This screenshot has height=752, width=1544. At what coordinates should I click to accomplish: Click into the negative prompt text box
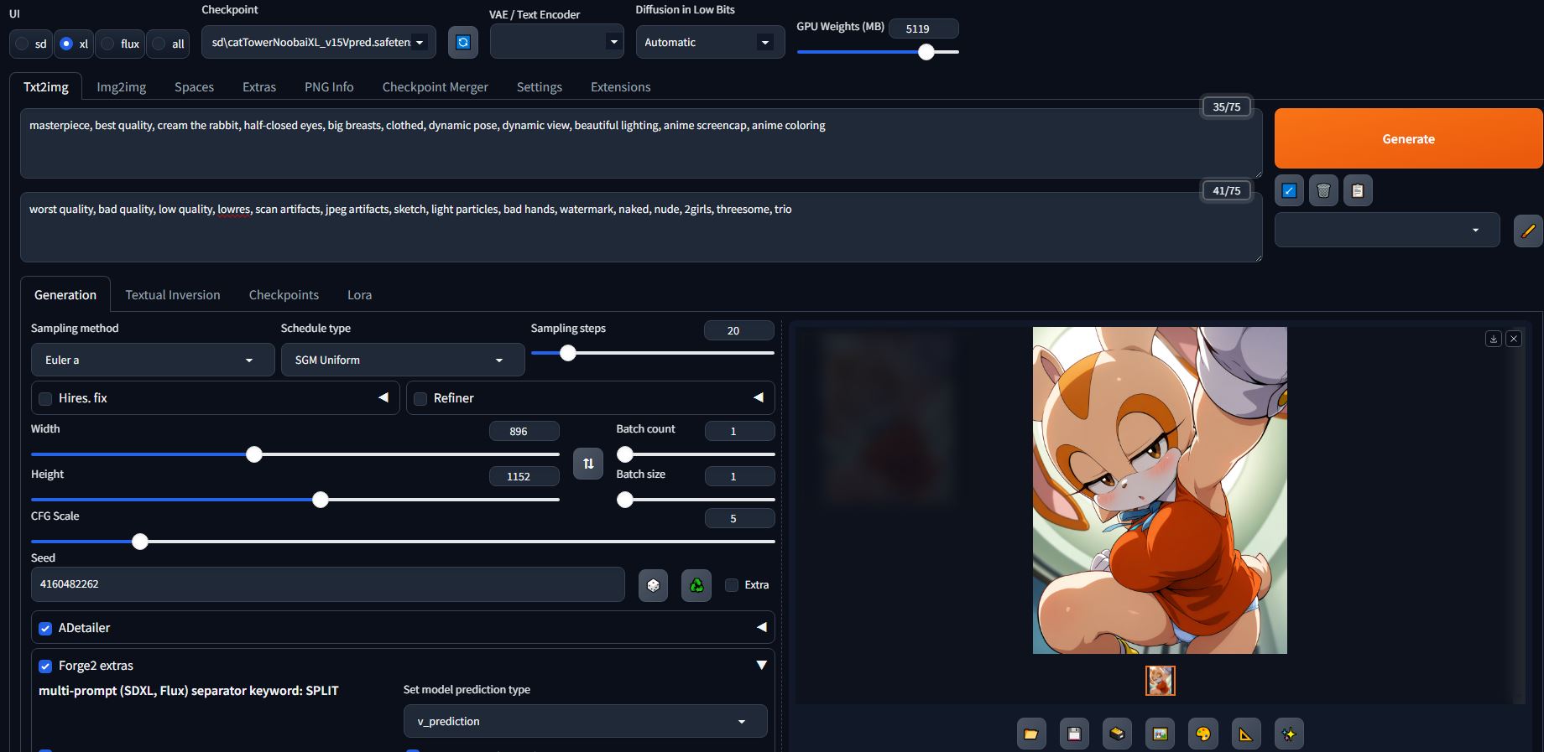click(641, 227)
